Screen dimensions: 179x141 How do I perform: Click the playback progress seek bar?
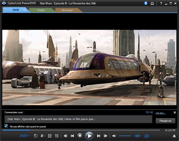coord(81,130)
